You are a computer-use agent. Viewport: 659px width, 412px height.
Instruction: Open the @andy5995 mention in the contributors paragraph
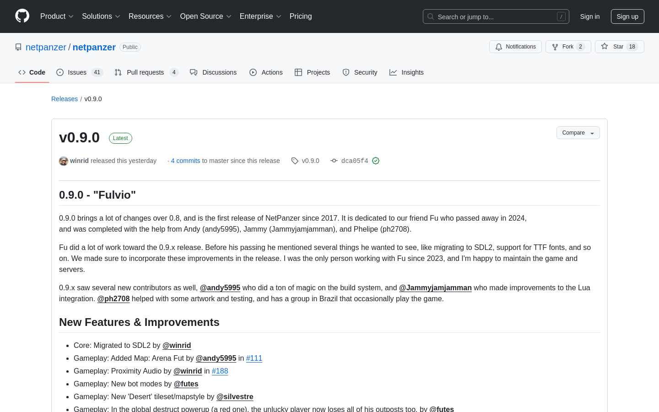pyautogui.click(x=220, y=287)
